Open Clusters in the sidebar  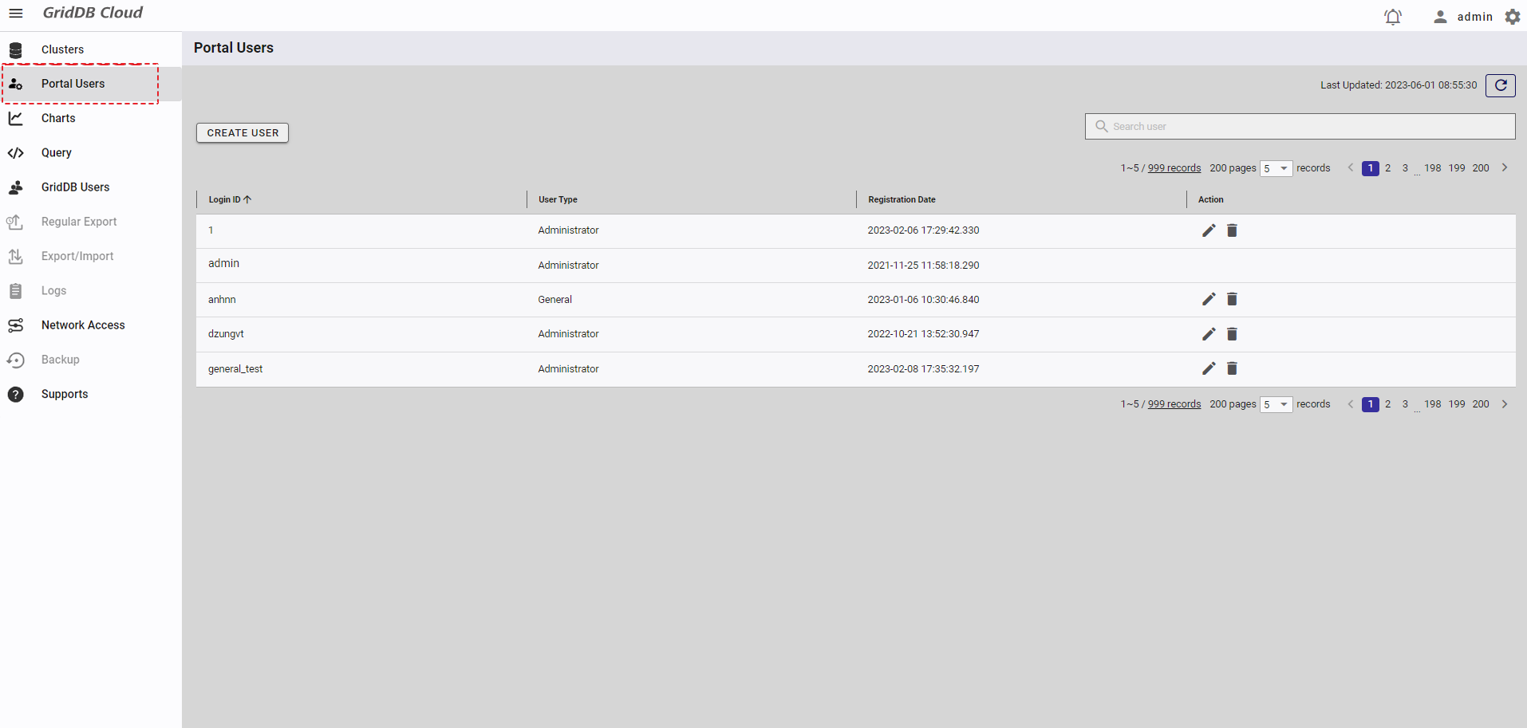(x=62, y=49)
